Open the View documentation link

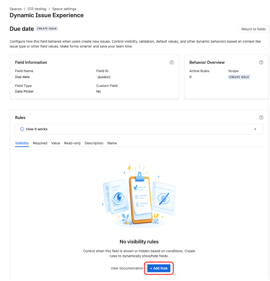click(x=127, y=268)
